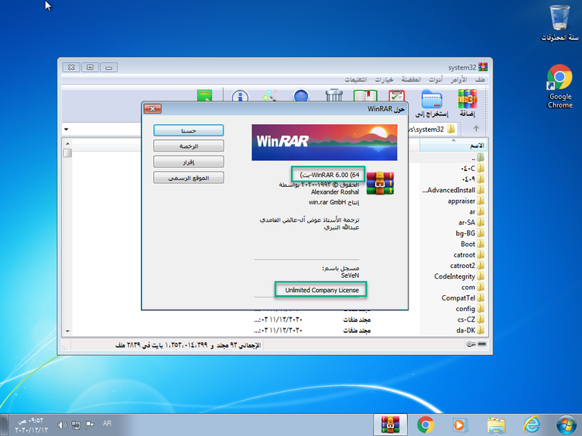Click the taskbar clock and date
Image resolution: width=582 pixels, height=436 pixels.
pos(32,425)
